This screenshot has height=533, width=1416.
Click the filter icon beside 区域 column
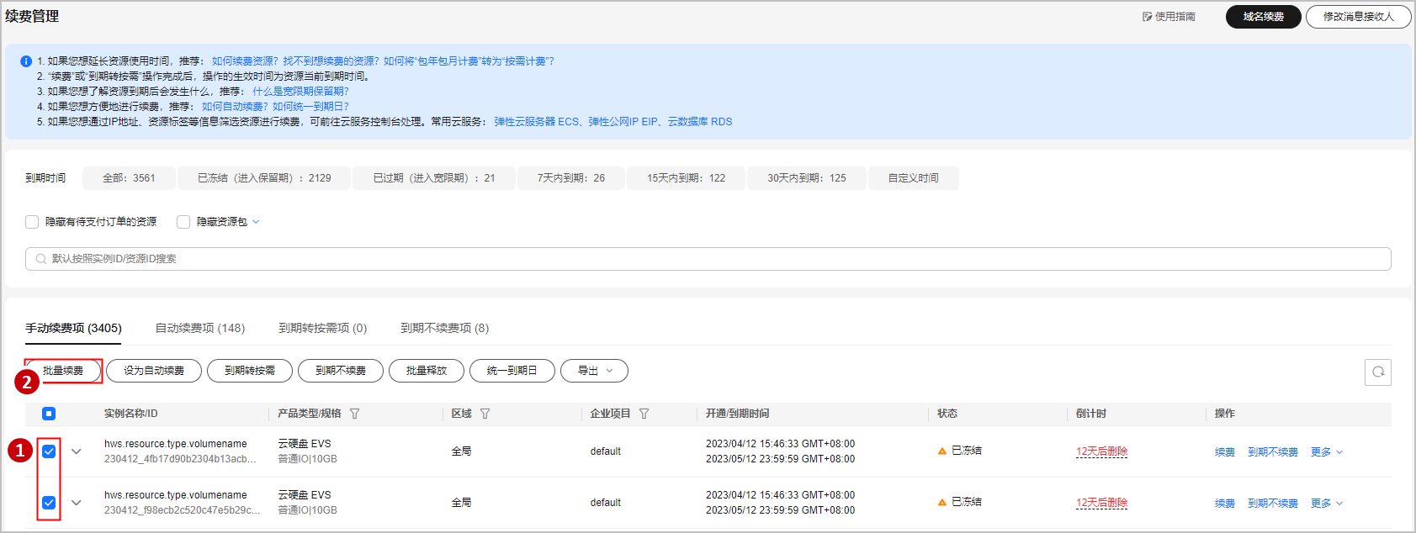[x=485, y=414]
